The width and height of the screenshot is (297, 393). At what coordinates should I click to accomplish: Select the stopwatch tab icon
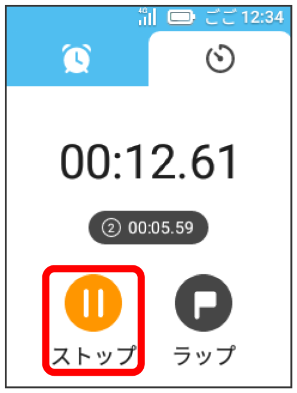220,58
